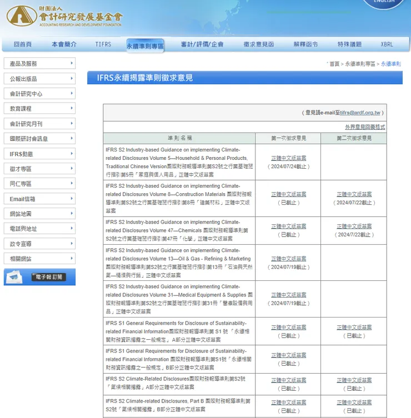This screenshot has width=411, height=418.
Task: Open the 審計/評價/企會 navigation item
Action: coord(202,44)
